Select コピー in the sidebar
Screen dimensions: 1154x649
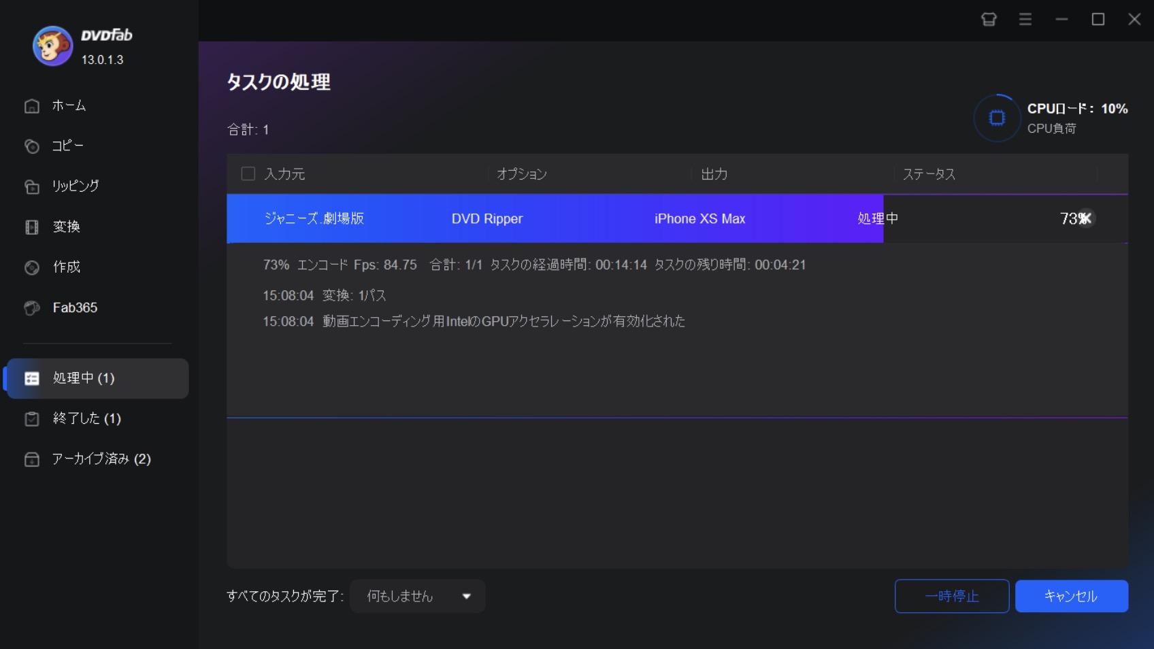pos(68,146)
